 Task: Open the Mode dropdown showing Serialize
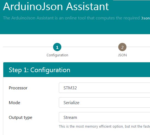[x=105, y=102]
